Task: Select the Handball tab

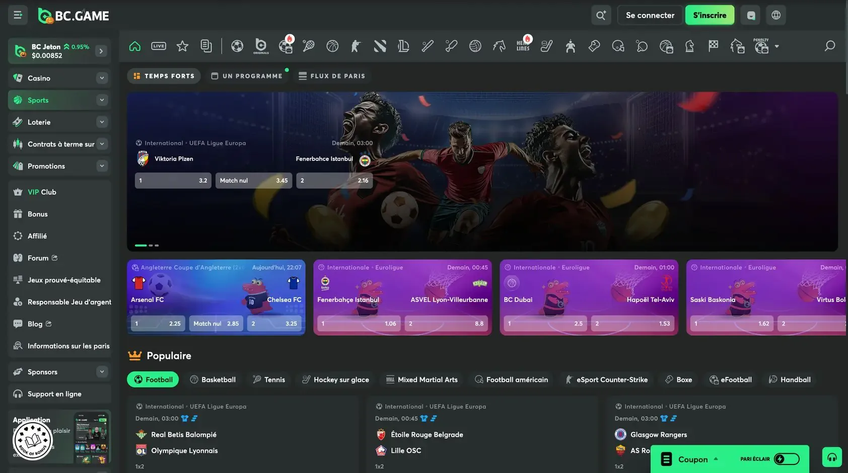Action: click(790, 379)
